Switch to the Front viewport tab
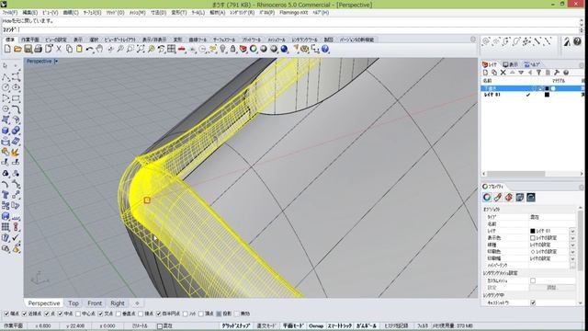This screenshot has height=331, width=588. pyautogui.click(x=95, y=303)
